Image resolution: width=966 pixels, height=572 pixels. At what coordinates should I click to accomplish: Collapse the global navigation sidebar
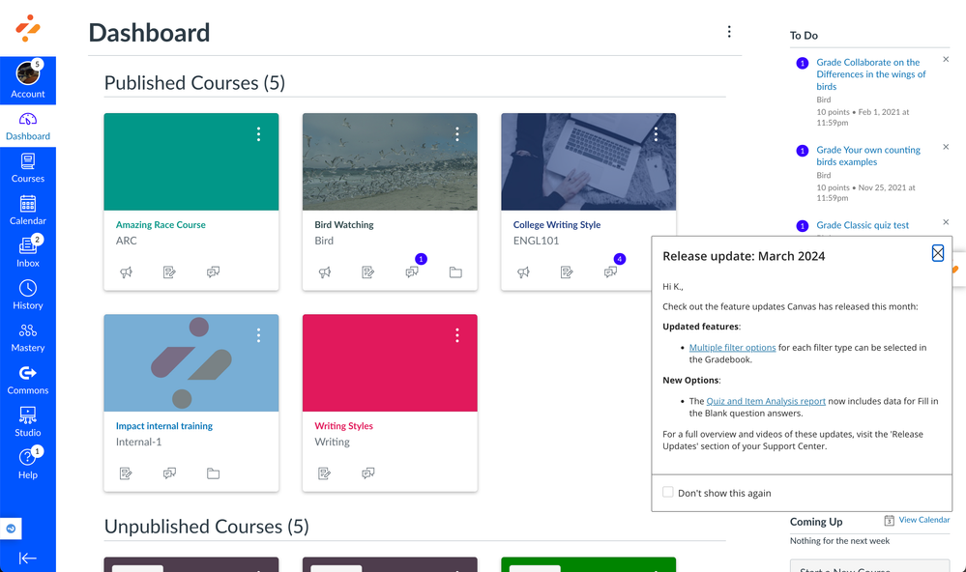[28, 558]
